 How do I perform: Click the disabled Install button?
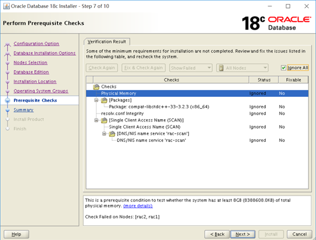pos(271,234)
